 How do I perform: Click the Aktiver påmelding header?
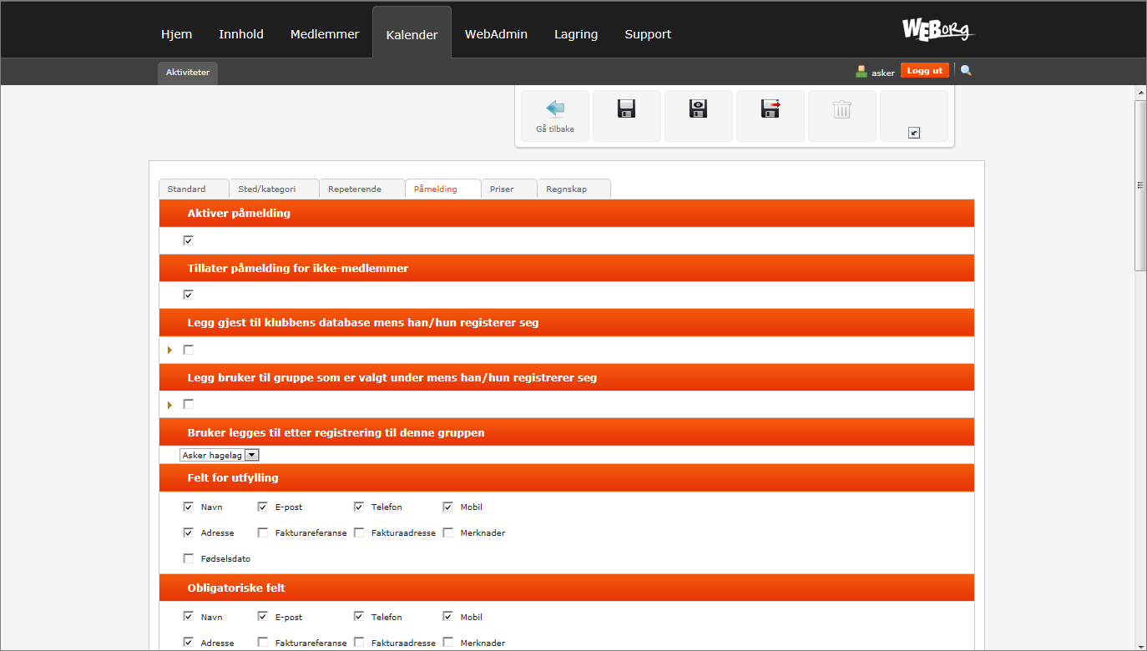click(567, 213)
